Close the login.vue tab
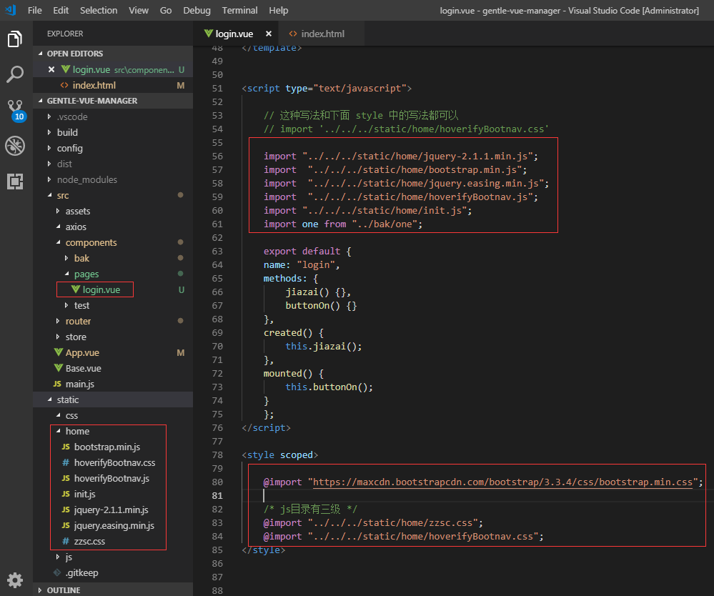Image resolution: width=714 pixels, height=596 pixels. pyautogui.click(x=269, y=34)
